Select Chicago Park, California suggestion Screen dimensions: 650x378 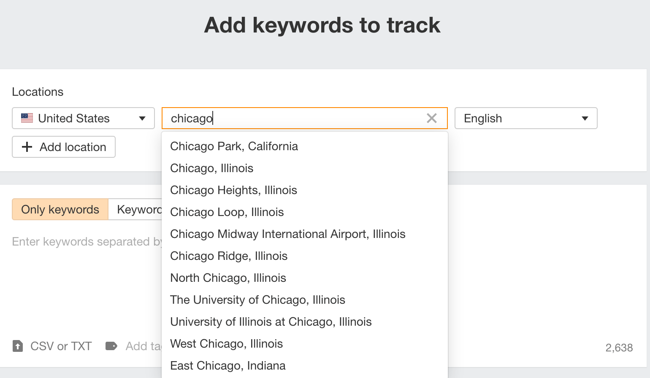point(234,146)
